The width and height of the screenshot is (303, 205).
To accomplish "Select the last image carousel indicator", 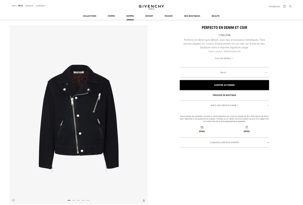I will pyautogui.click(x=88, y=200).
